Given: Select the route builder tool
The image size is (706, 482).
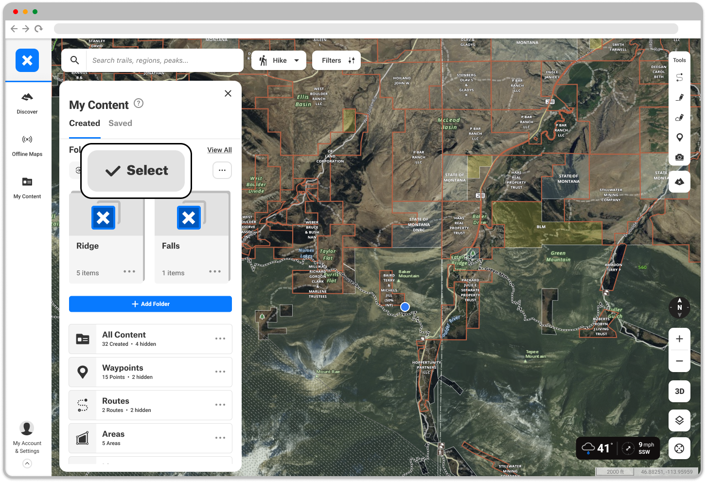Looking at the screenshot, I should pyautogui.click(x=680, y=77).
